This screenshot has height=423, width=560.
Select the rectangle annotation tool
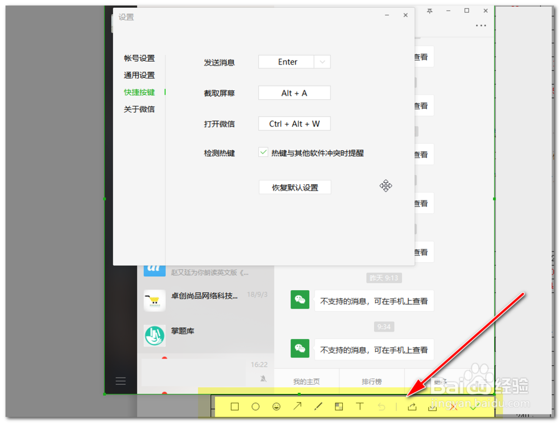235,407
